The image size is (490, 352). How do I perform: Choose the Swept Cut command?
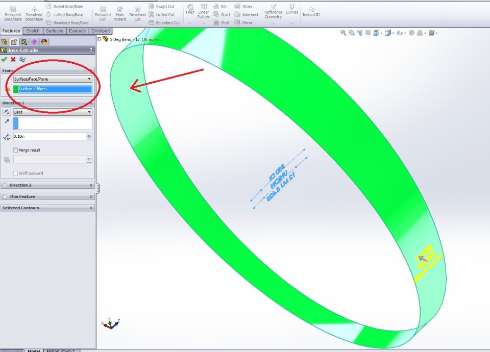coord(161,6)
